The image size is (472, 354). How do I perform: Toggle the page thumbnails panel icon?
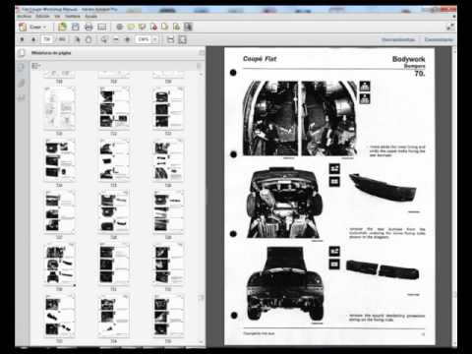(22, 67)
